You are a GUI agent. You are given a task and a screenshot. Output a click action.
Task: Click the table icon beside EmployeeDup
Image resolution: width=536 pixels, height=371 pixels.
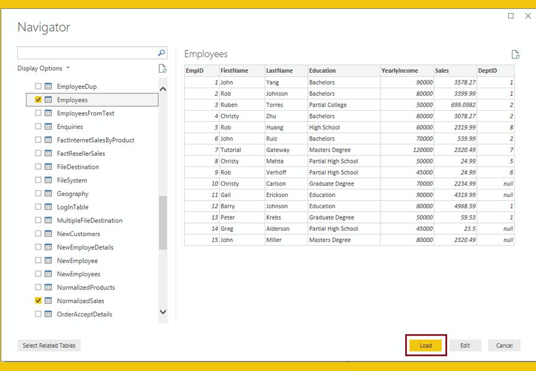[x=48, y=86]
